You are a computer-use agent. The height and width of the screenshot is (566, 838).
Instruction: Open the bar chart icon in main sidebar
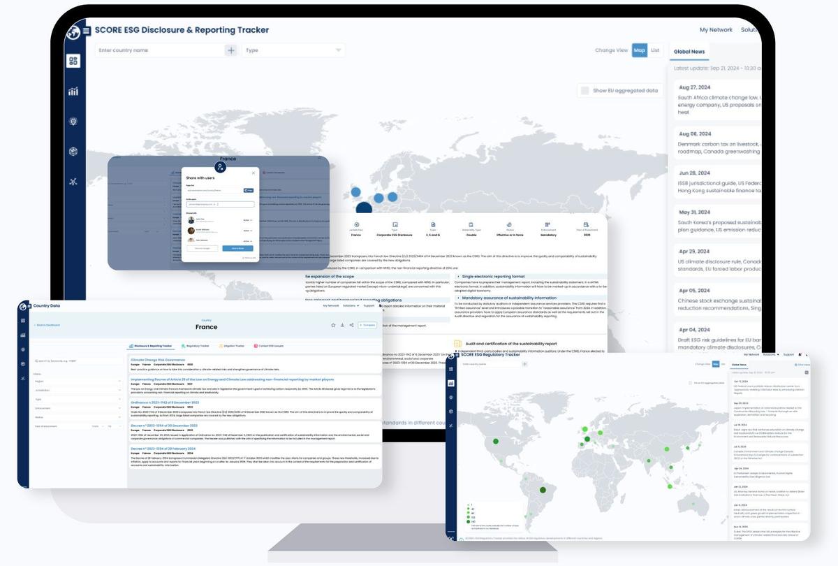click(x=73, y=92)
